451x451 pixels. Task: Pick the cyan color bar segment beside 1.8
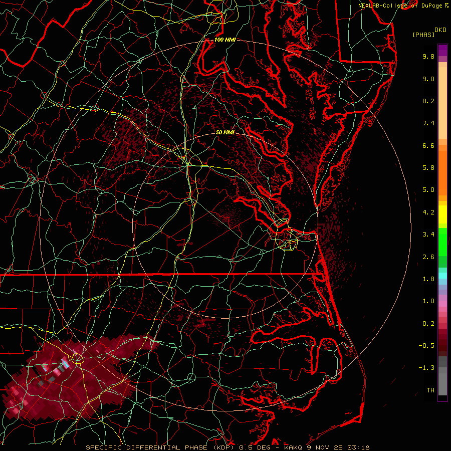[442, 276]
